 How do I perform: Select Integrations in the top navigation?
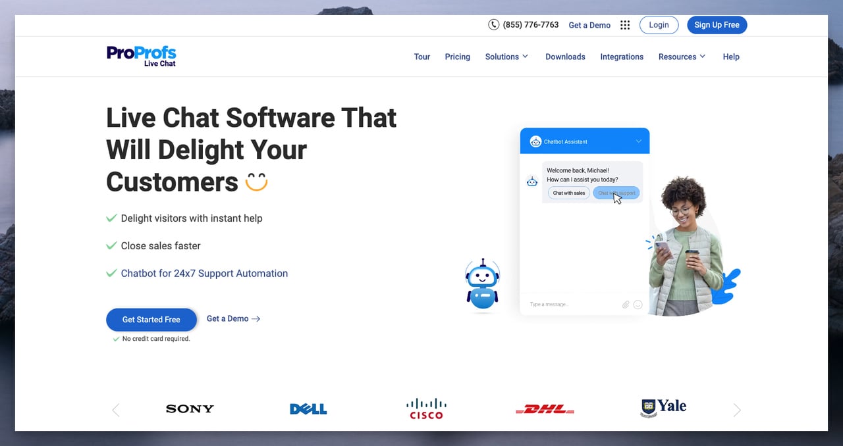pyautogui.click(x=621, y=57)
